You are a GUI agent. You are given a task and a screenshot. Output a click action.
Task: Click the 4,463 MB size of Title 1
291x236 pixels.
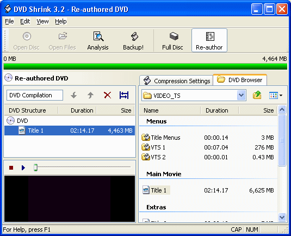pos(120,131)
